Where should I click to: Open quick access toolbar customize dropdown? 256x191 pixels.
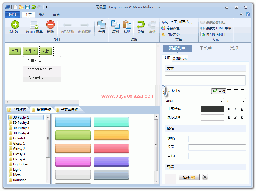pos(46,7)
